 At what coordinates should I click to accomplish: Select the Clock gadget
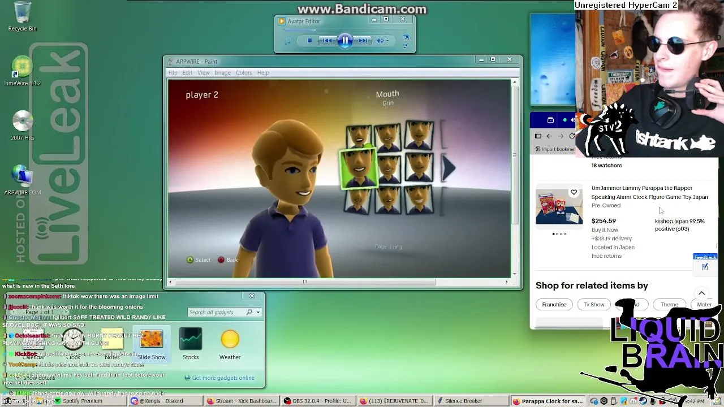[x=73, y=344]
